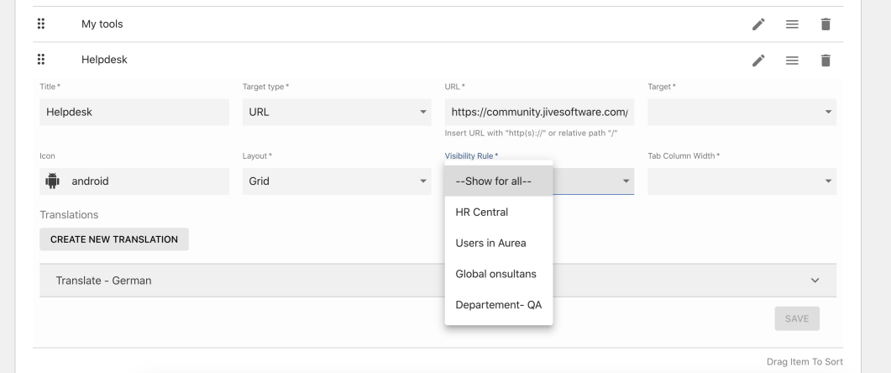Choose HR Central visibility rule
The height and width of the screenshot is (373, 891).
coord(498,212)
